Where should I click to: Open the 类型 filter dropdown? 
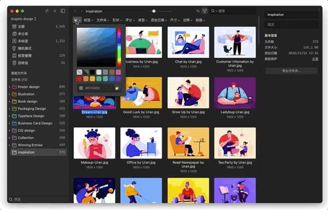click(143, 20)
